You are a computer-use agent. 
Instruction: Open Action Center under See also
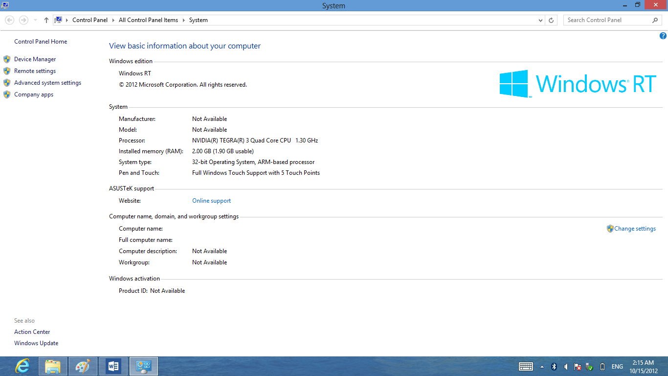click(x=32, y=332)
